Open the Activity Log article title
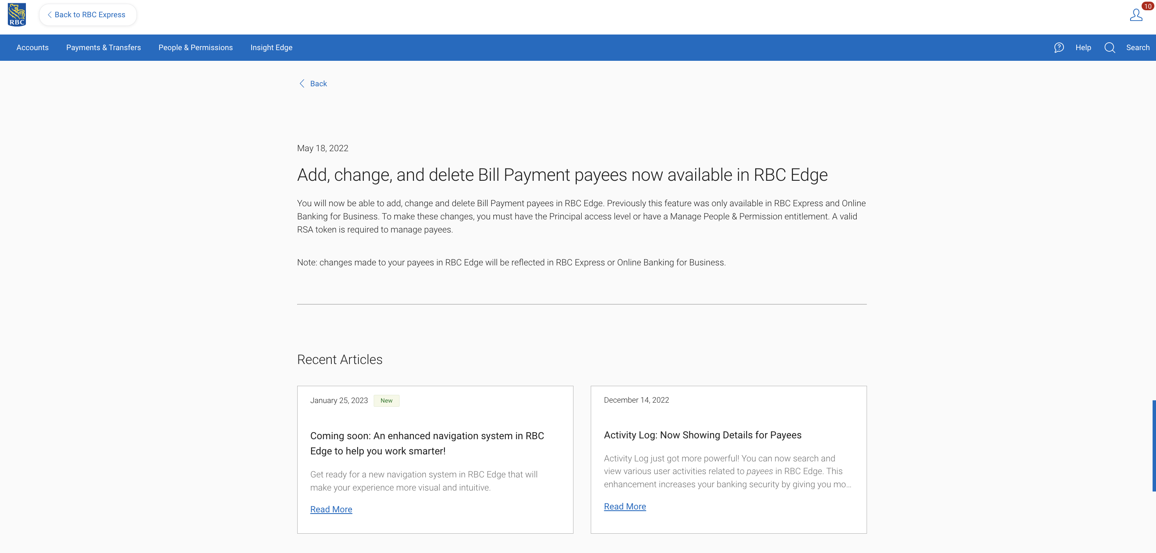The height and width of the screenshot is (553, 1156). [x=702, y=435]
